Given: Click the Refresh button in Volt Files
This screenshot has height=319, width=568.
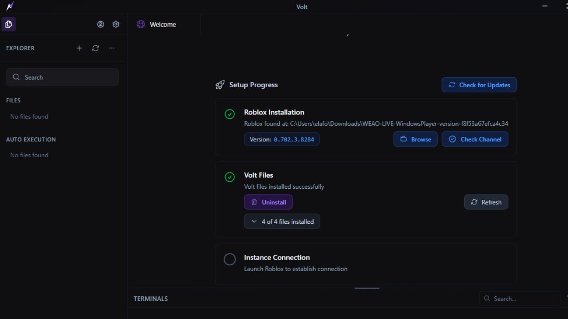Looking at the screenshot, I should 486,202.
